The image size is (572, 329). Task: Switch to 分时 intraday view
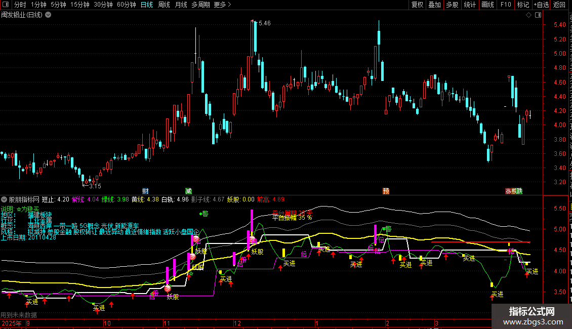[20, 5]
